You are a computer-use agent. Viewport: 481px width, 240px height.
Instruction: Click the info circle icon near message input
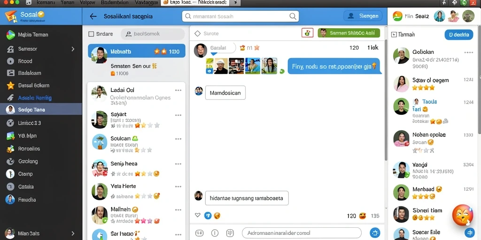(x=215, y=233)
